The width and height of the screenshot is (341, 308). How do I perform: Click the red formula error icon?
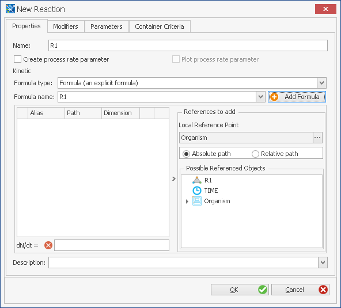click(48, 245)
